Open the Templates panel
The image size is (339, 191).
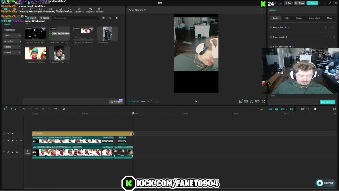[x=90, y=10]
